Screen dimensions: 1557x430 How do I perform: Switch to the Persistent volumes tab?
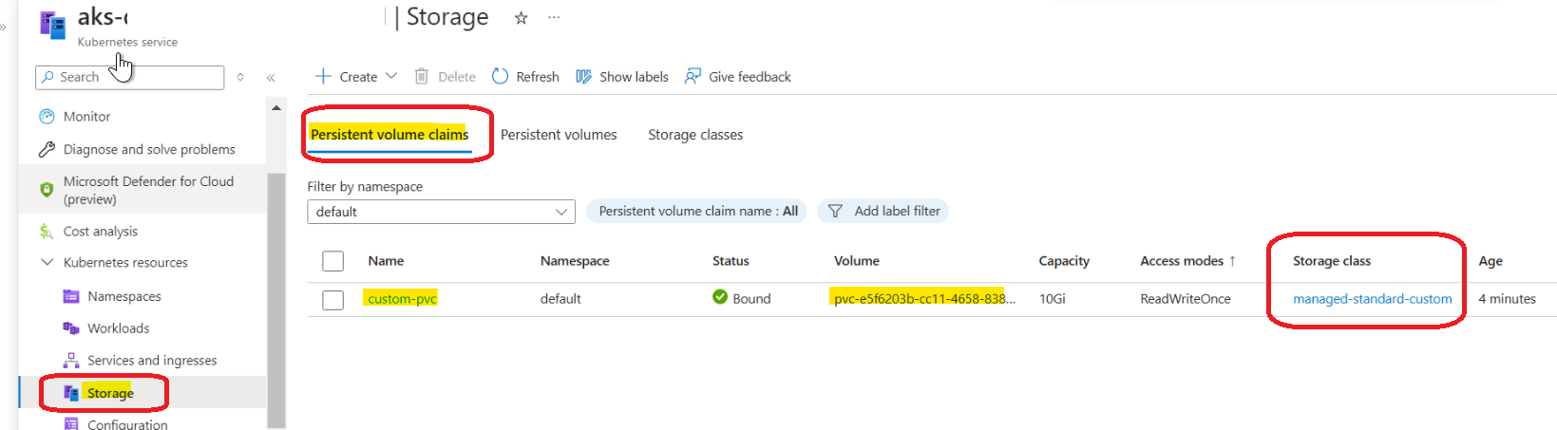559,135
